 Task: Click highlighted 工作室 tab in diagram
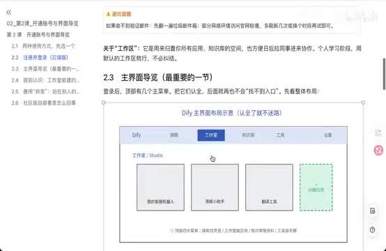(x=211, y=135)
